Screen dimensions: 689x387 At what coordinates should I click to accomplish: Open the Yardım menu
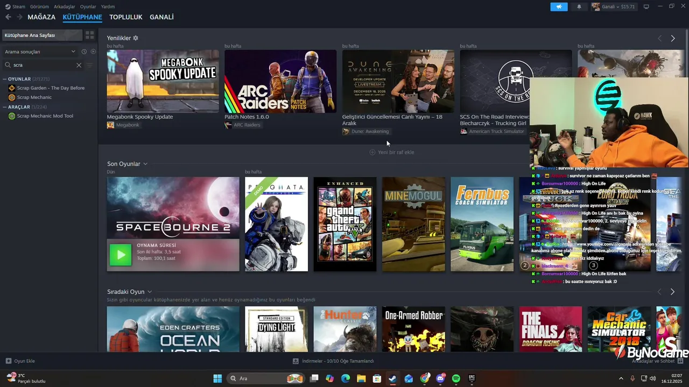[108, 6]
